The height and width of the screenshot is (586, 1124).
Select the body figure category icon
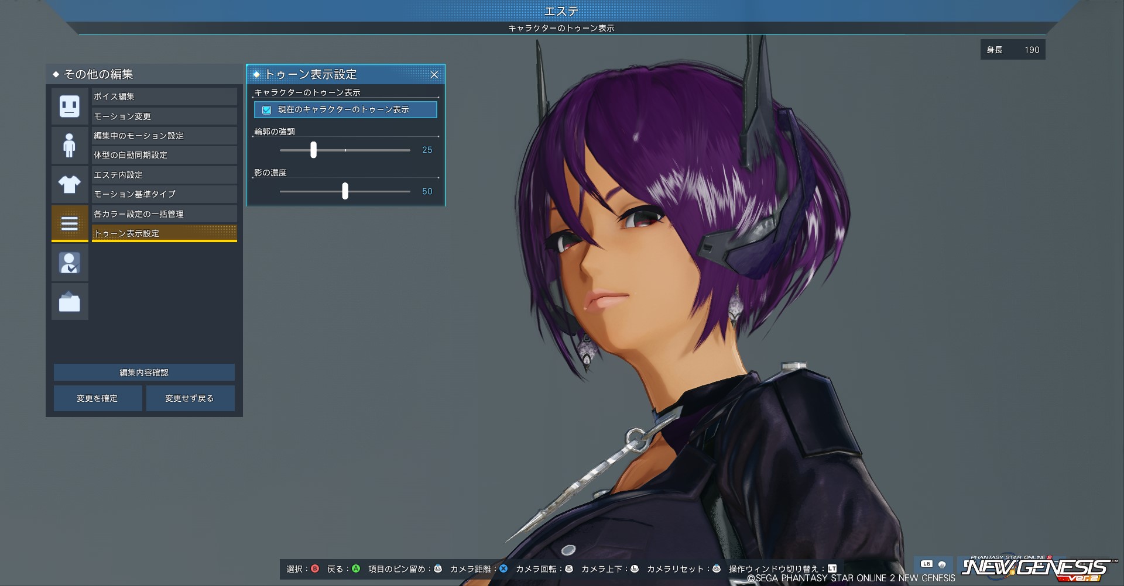click(x=70, y=145)
